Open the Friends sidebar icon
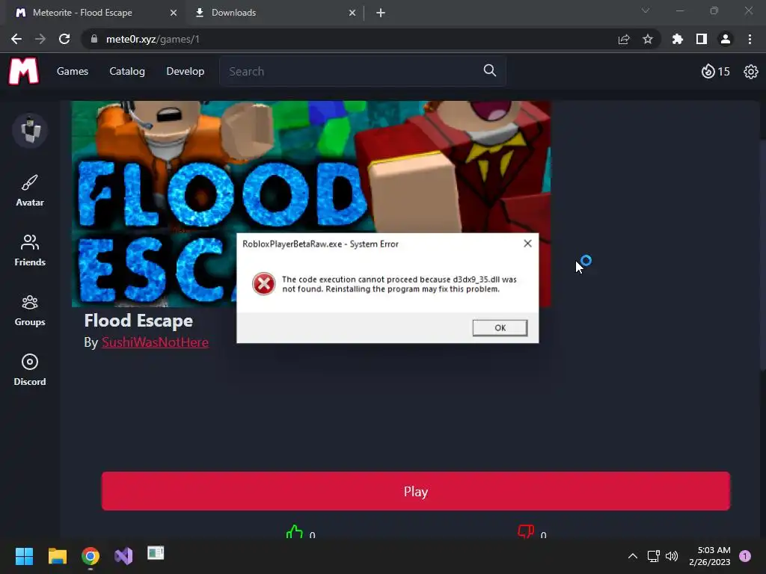 click(30, 250)
